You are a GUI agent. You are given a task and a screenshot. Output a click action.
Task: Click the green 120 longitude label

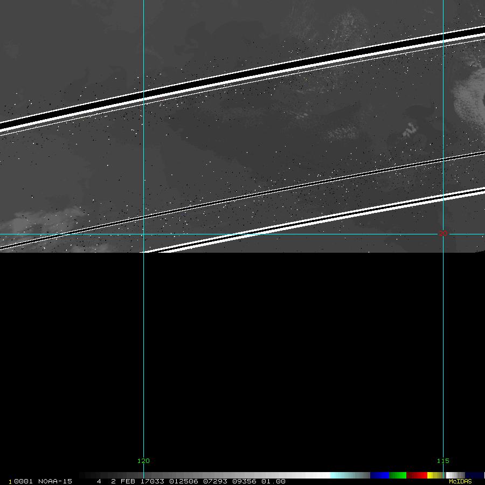(143, 461)
